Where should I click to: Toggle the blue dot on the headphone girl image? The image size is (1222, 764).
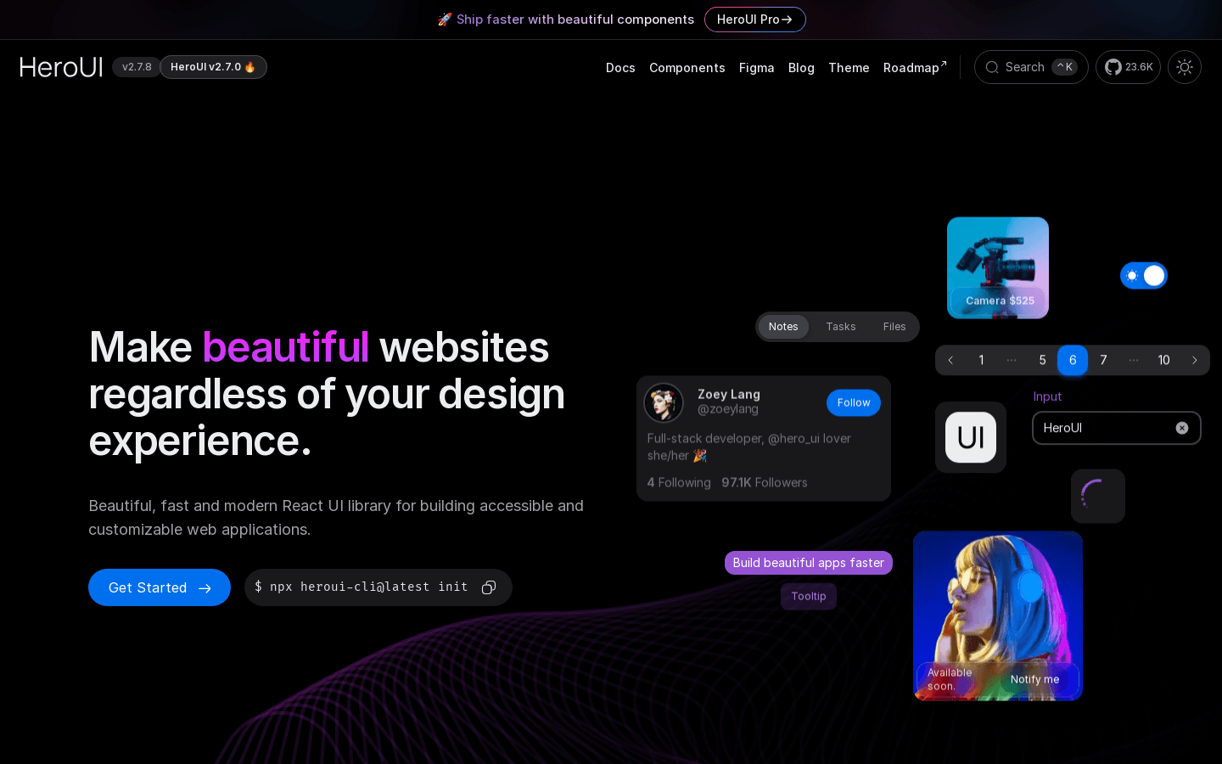(x=1029, y=587)
